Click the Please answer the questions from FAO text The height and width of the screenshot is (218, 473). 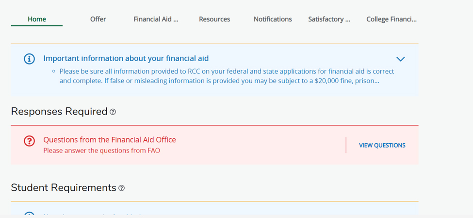point(102,151)
